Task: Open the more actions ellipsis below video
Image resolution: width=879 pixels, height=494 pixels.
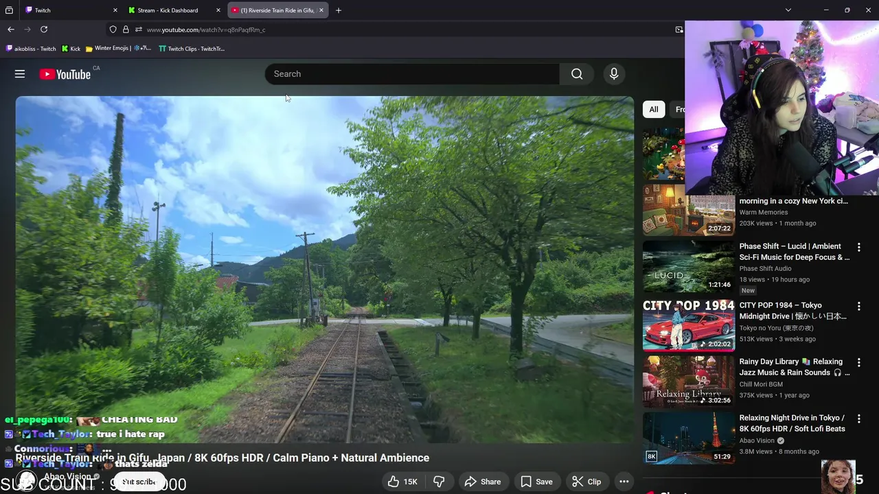Action: [x=624, y=482]
